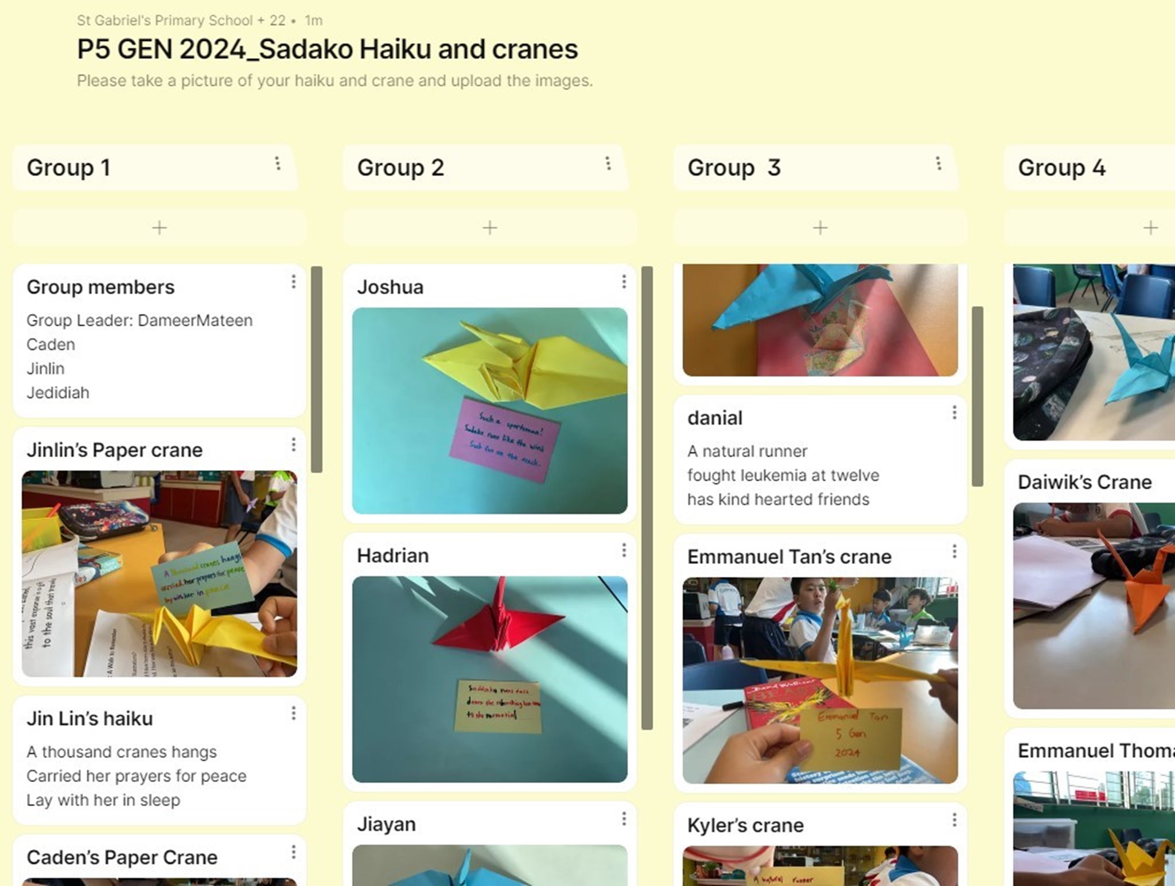1175x886 pixels.
Task: Open options for danial's haiku post
Action: [x=955, y=413]
